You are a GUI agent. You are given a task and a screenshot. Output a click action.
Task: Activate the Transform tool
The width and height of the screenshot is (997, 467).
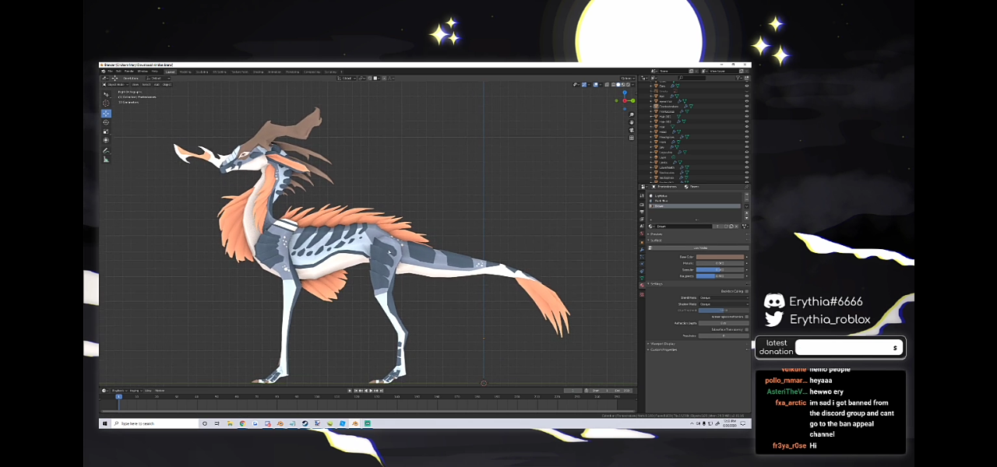106,140
